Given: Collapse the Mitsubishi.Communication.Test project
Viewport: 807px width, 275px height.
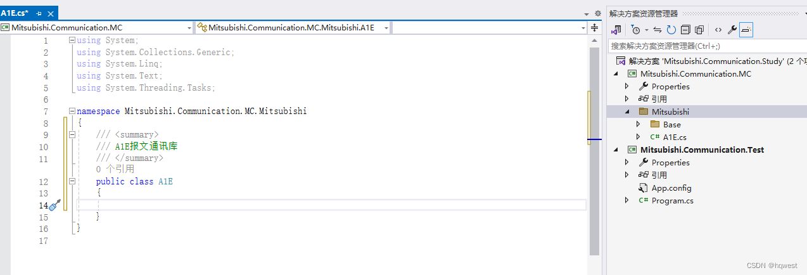Looking at the screenshot, I should click(616, 150).
